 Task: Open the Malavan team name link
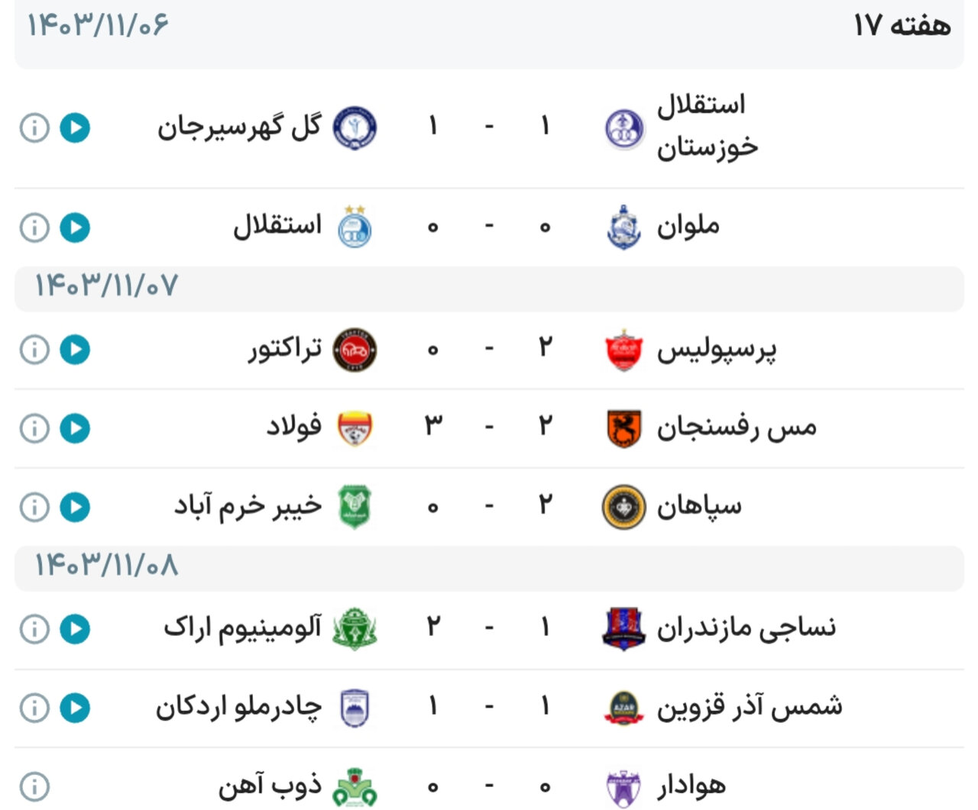click(688, 227)
